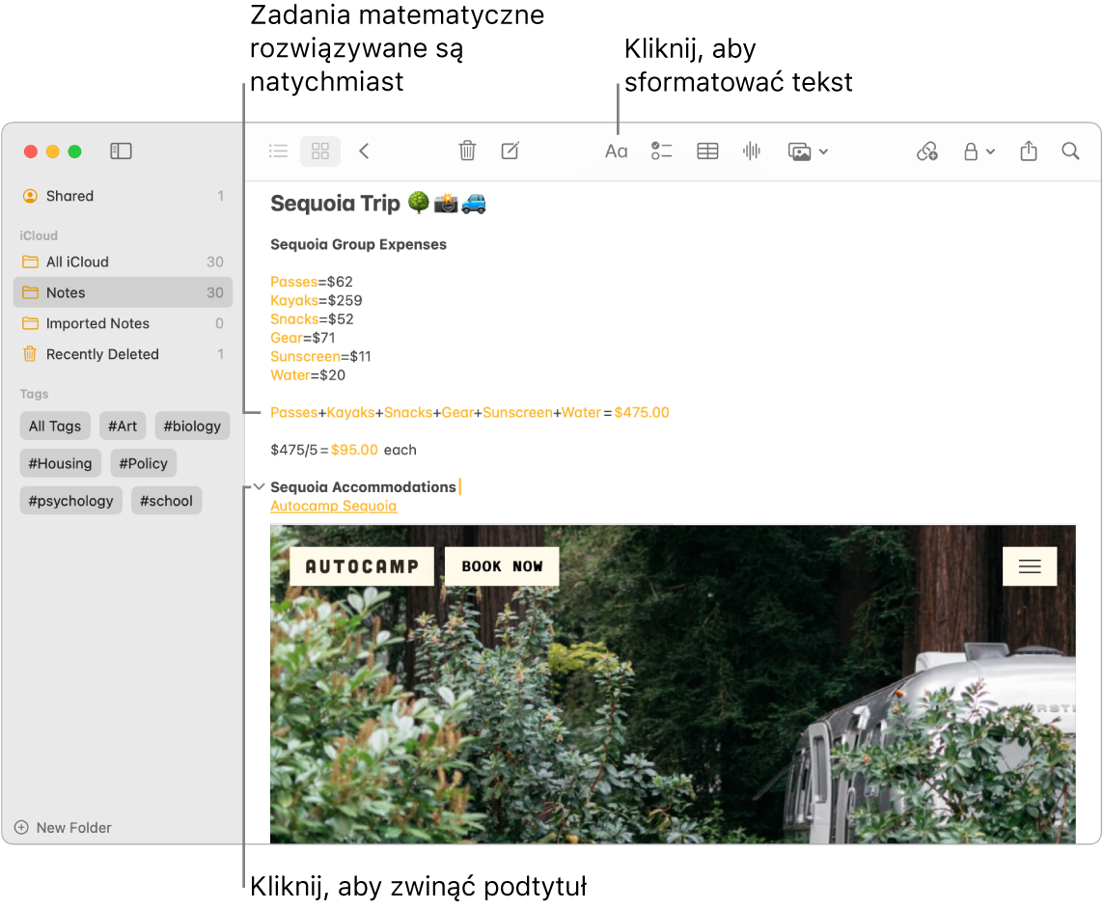This screenshot has height=909, width=1104.
Task: Select the Notes folder
Action: [124, 292]
